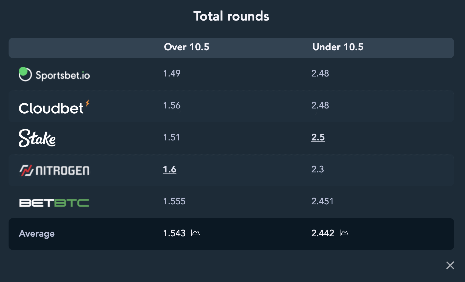Image resolution: width=465 pixels, height=282 pixels.
Task: Pick Sportsbet.io Over 10.5 odds 1.49
Action: point(172,73)
